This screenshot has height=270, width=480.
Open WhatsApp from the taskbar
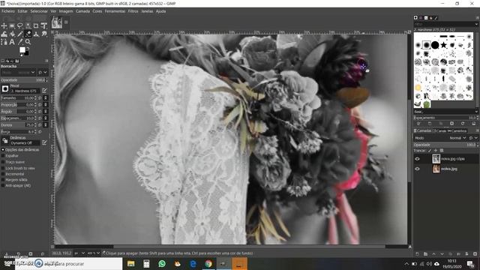(162, 263)
